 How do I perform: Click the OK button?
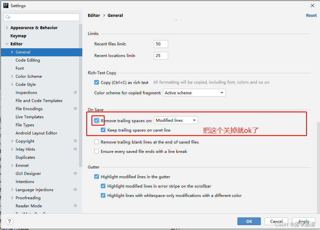(249, 221)
